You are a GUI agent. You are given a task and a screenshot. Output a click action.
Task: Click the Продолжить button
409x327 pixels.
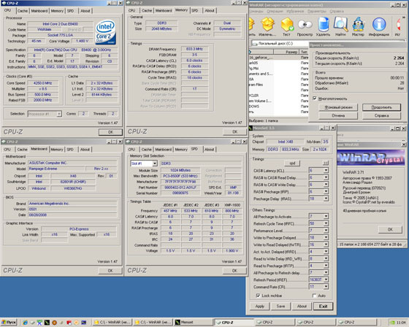381,107
